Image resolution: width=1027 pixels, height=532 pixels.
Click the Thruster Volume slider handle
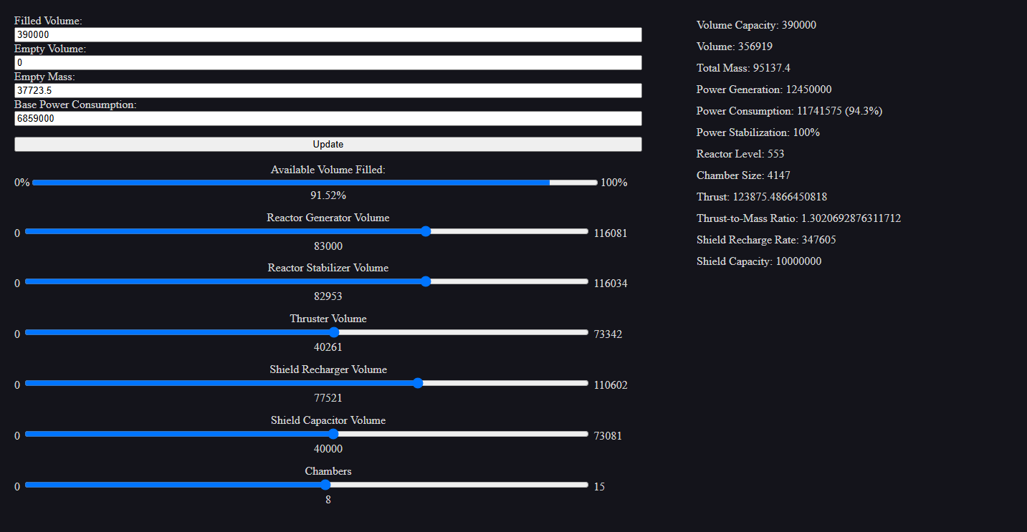pos(334,332)
